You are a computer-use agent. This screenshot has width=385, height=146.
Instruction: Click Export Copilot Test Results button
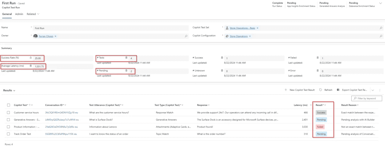point(352,90)
